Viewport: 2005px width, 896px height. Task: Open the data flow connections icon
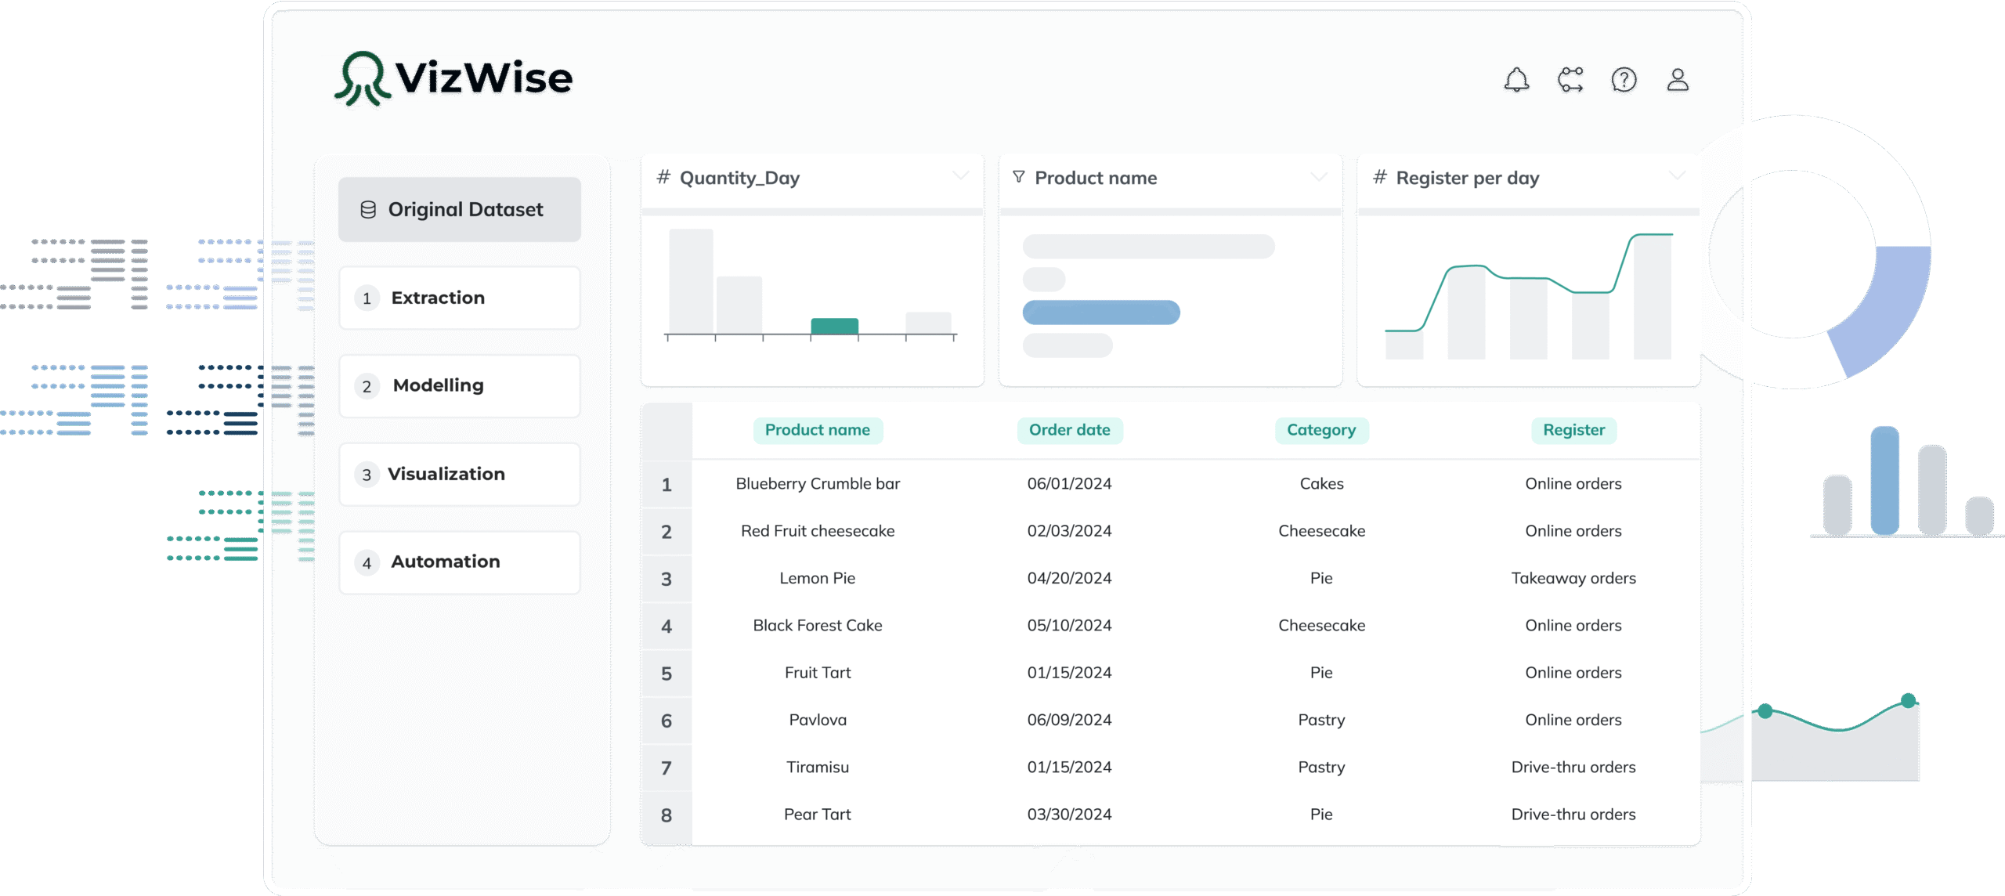(x=1570, y=80)
